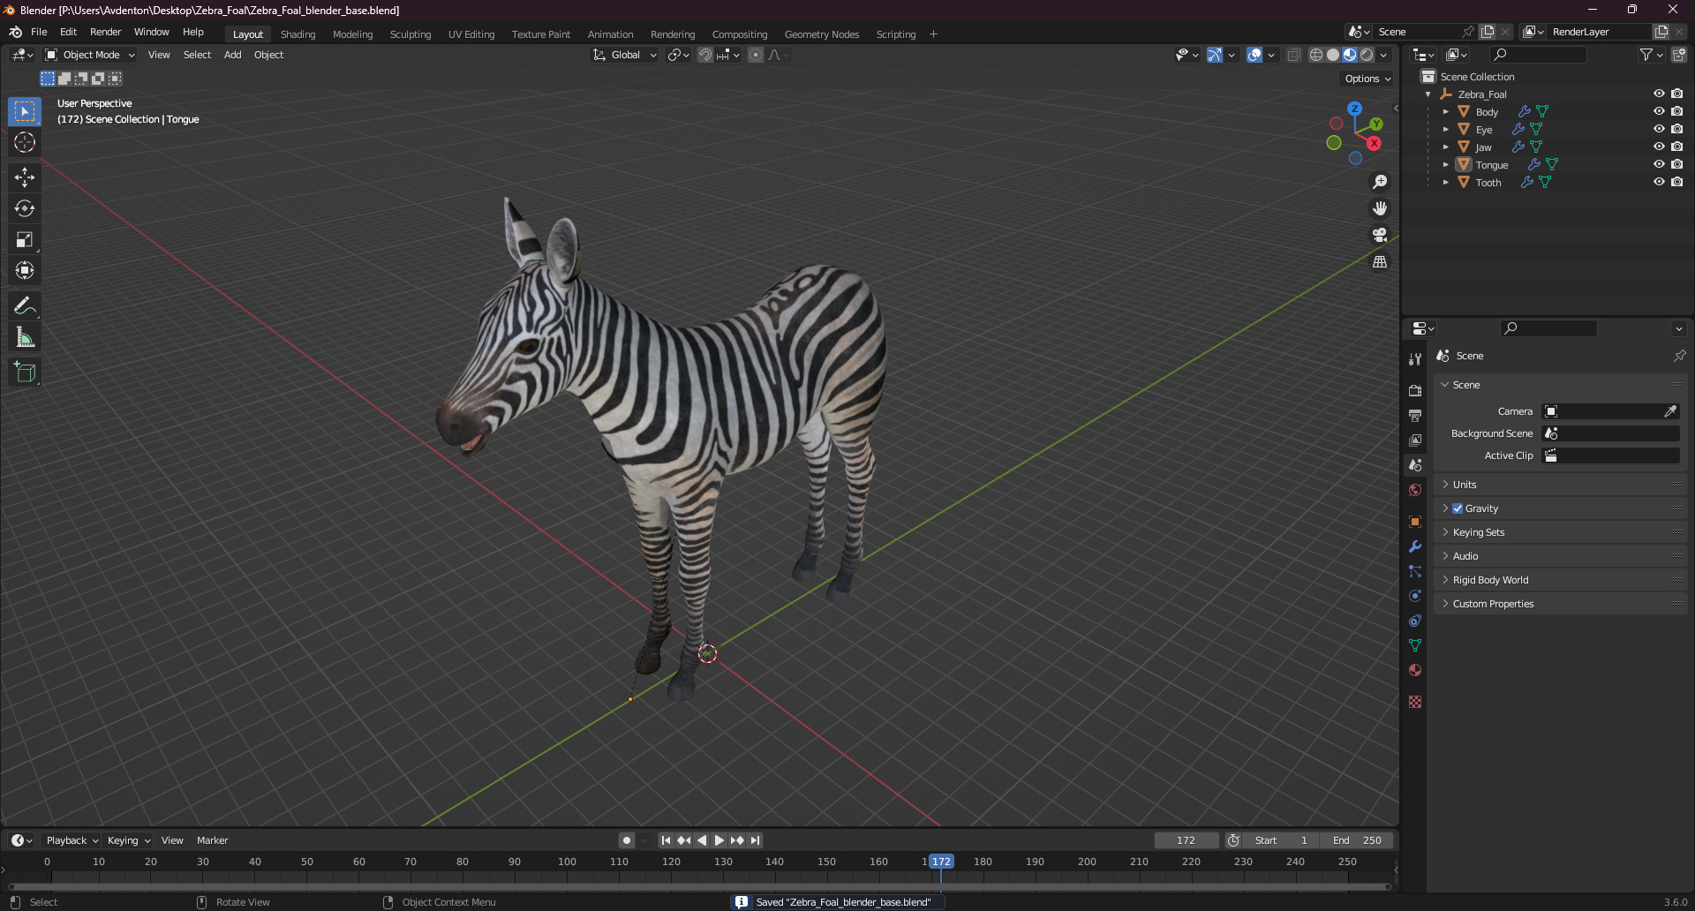Toggle camera view with camera icon

tap(1380, 235)
